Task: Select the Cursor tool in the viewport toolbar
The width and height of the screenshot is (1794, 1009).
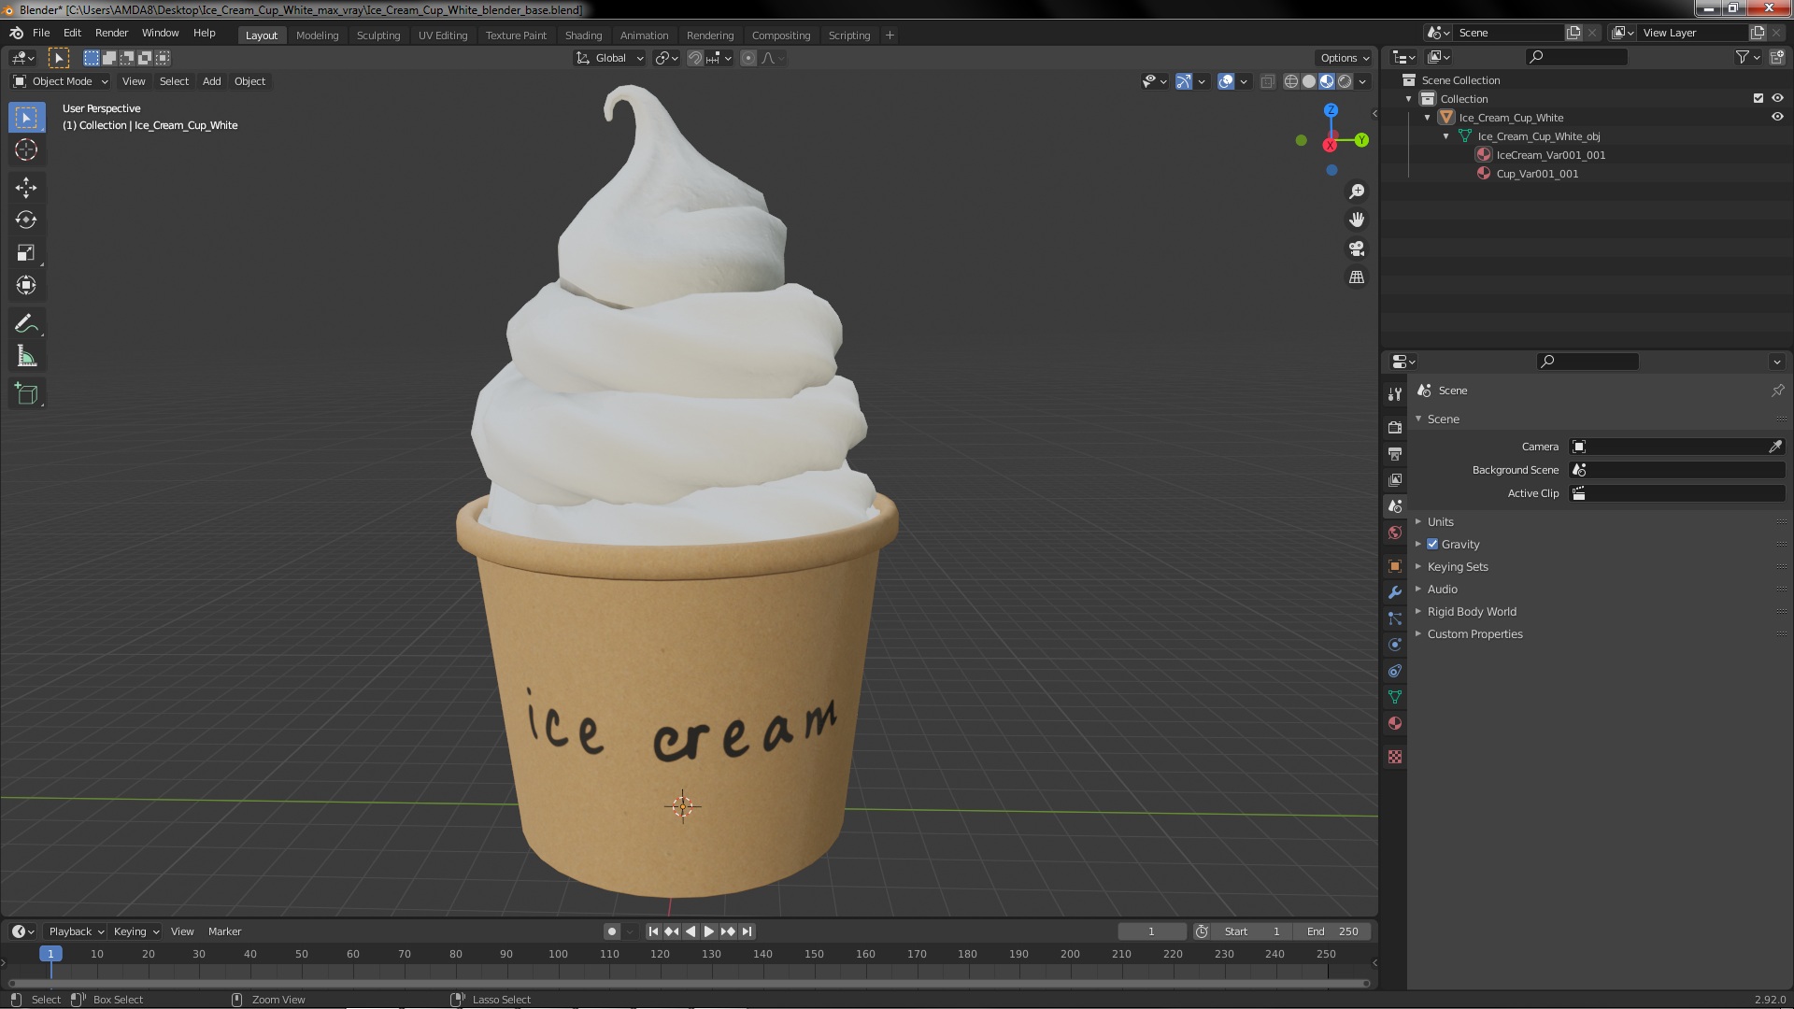Action: click(x=26, y=149)
